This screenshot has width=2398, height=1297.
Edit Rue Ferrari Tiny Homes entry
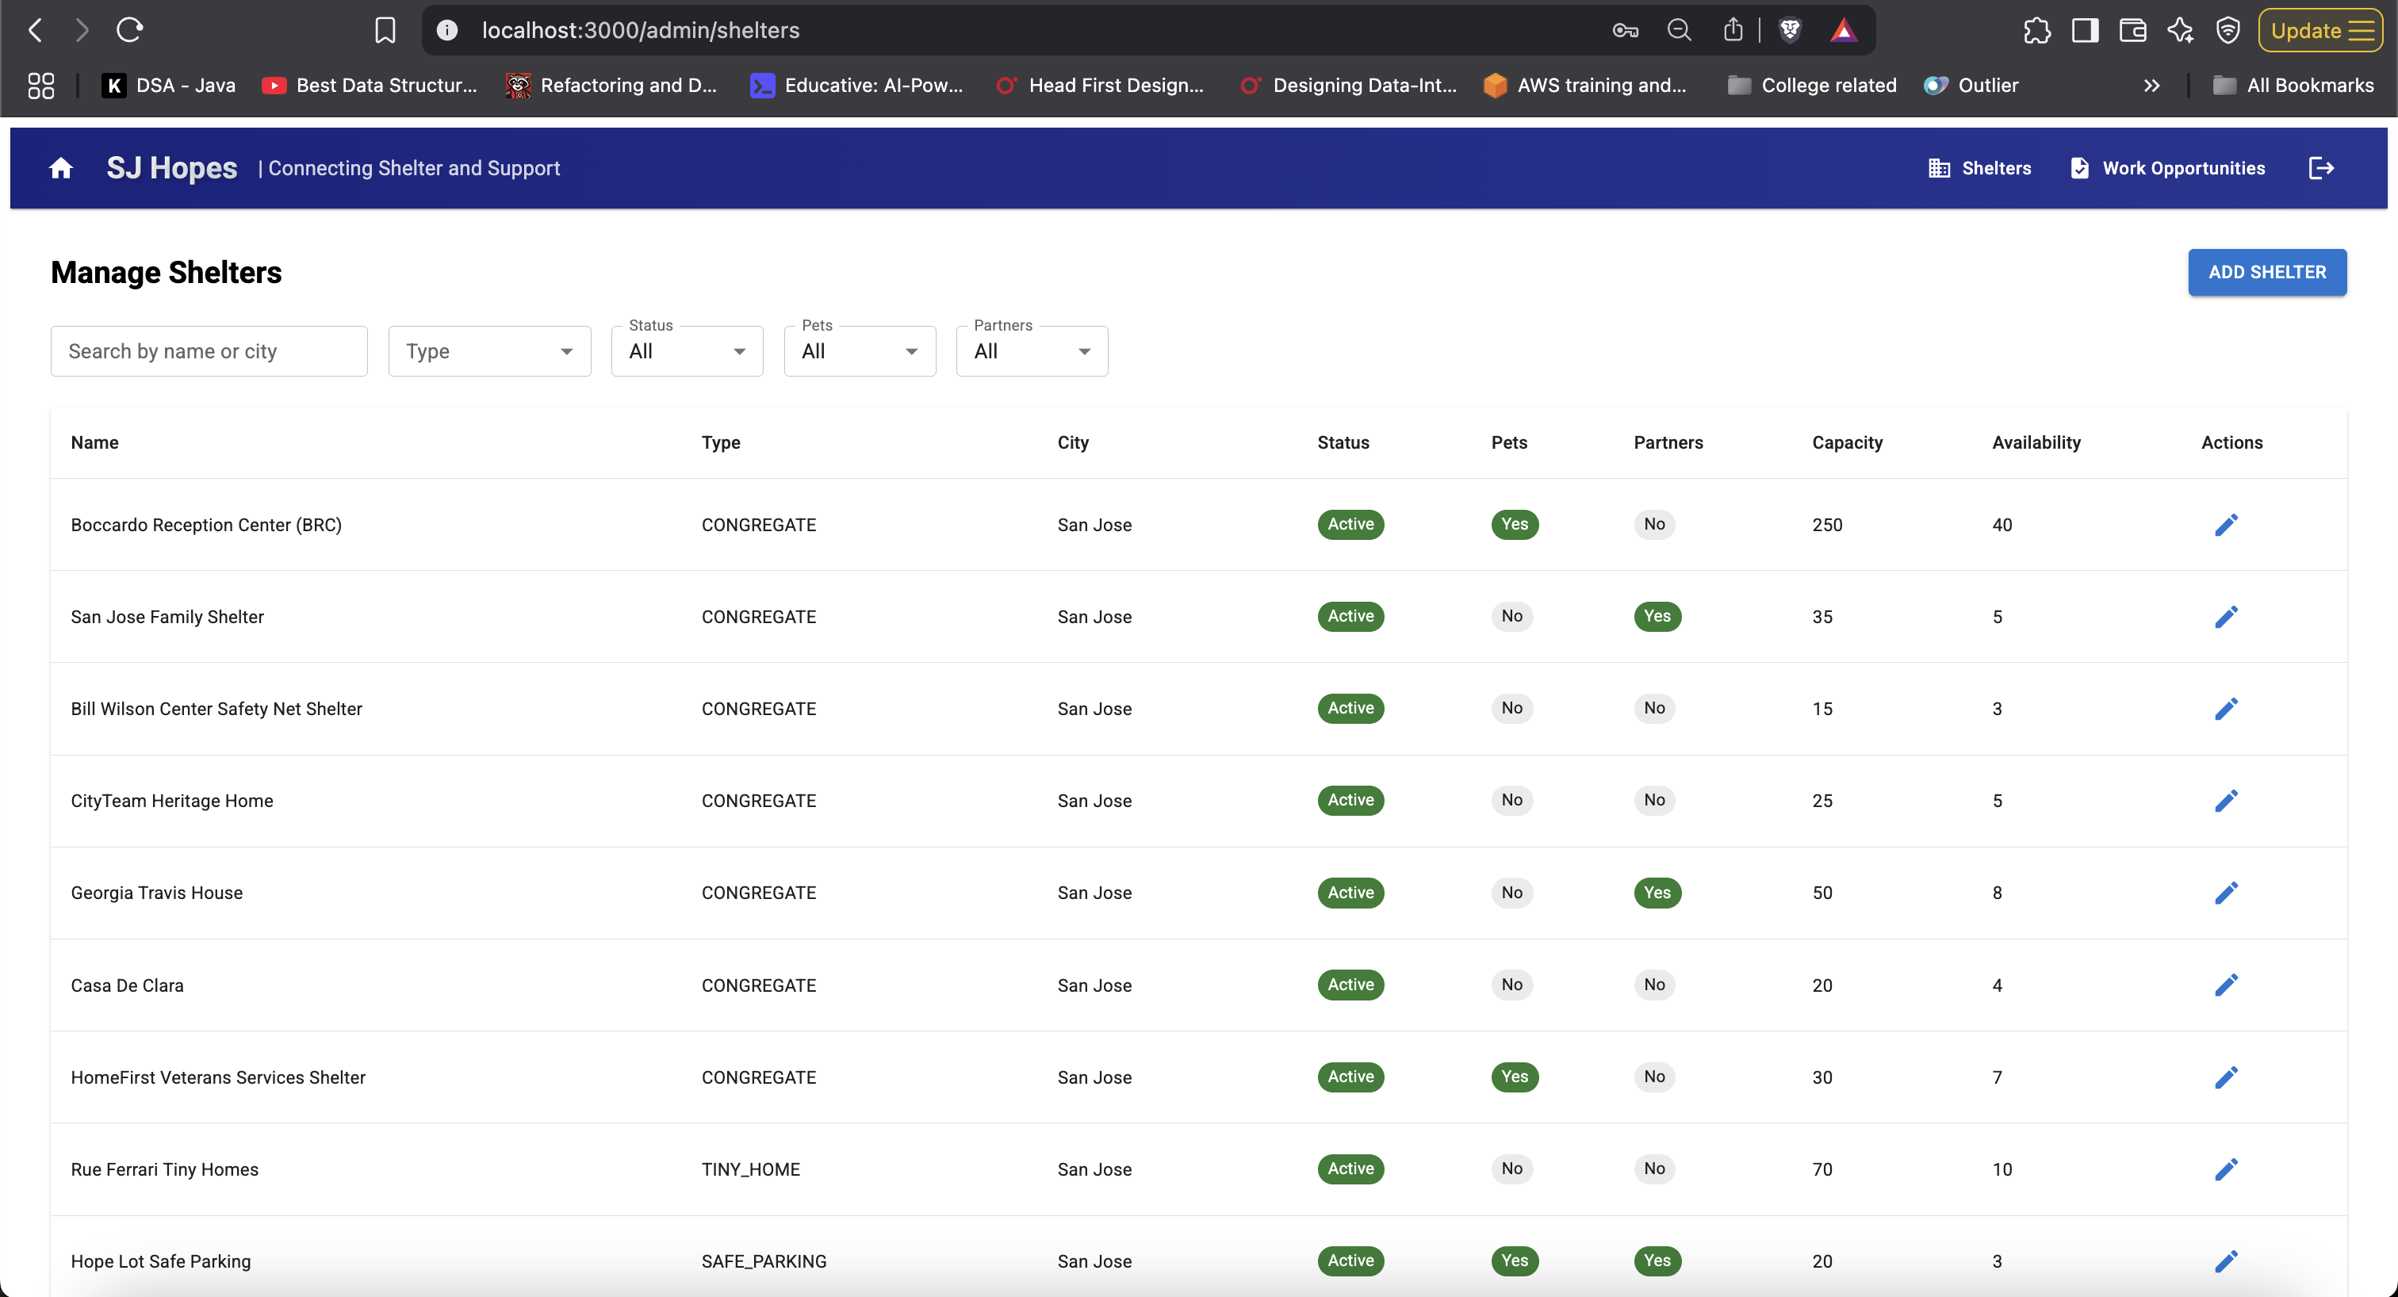click(2226, 1169)
